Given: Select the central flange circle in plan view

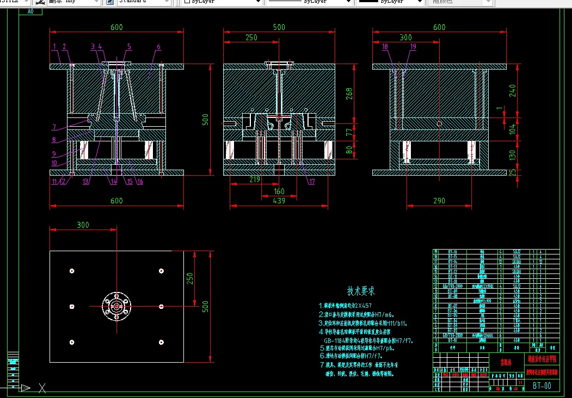Looking at the screenshot, I should click(x=116, y=306).
